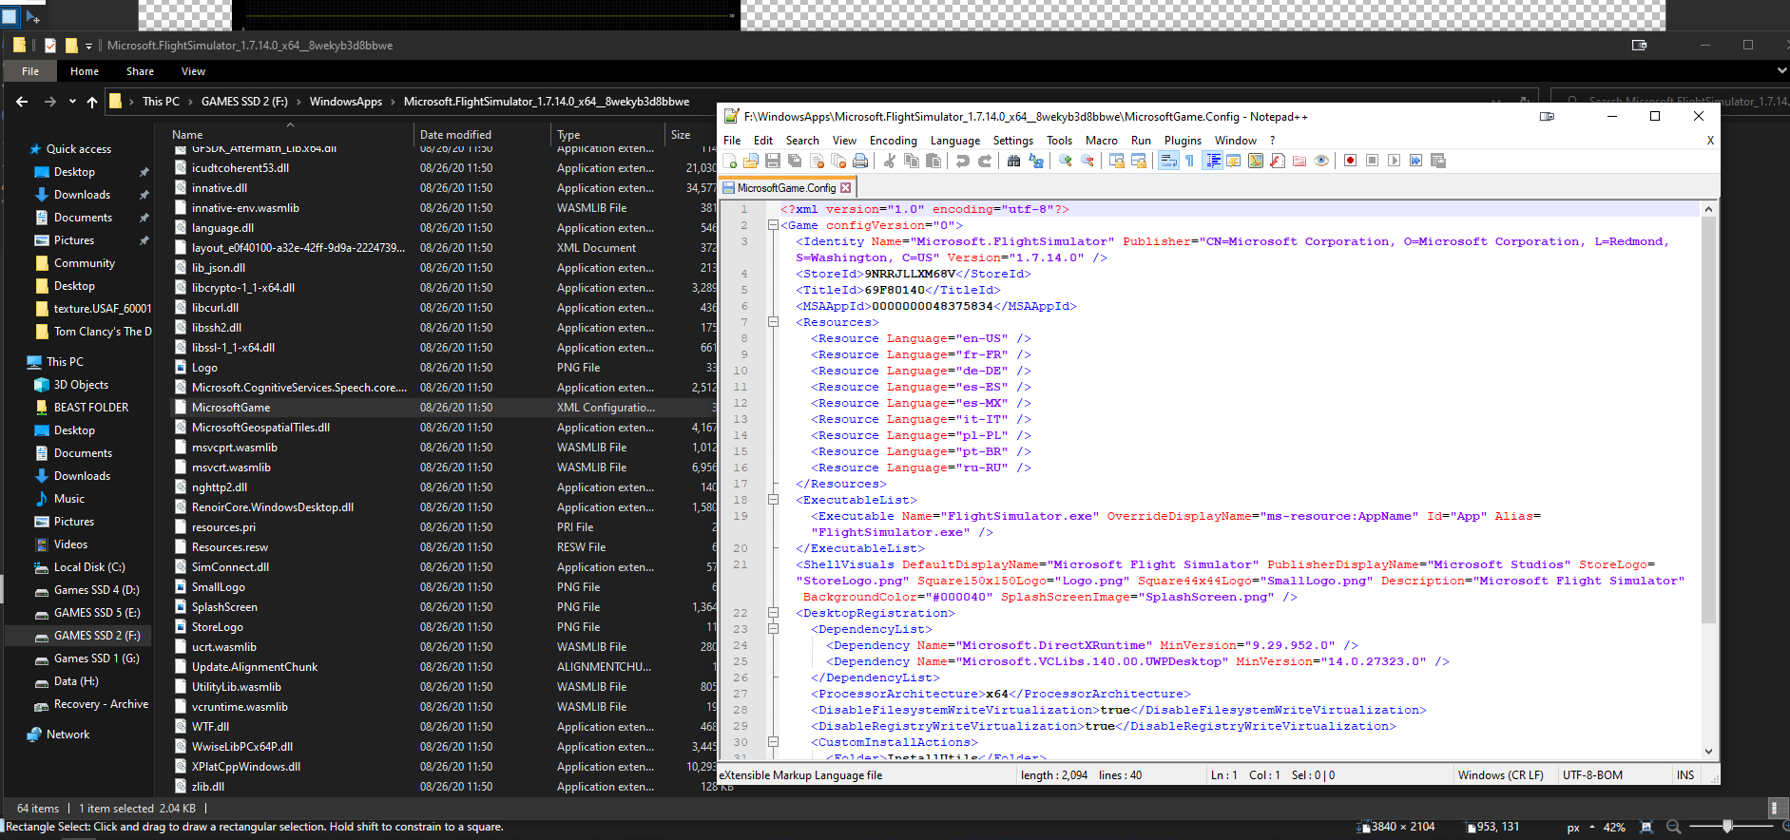Toggle INS insert mode in status bar

[x=1685, y=775]
